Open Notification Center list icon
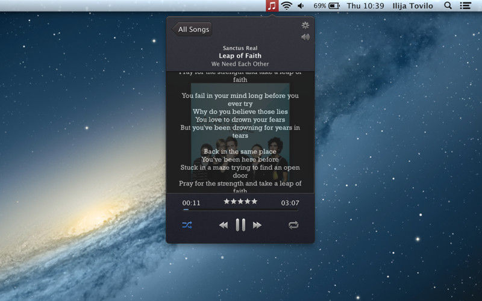Screen dimensions: 482x301 point(465,5)
